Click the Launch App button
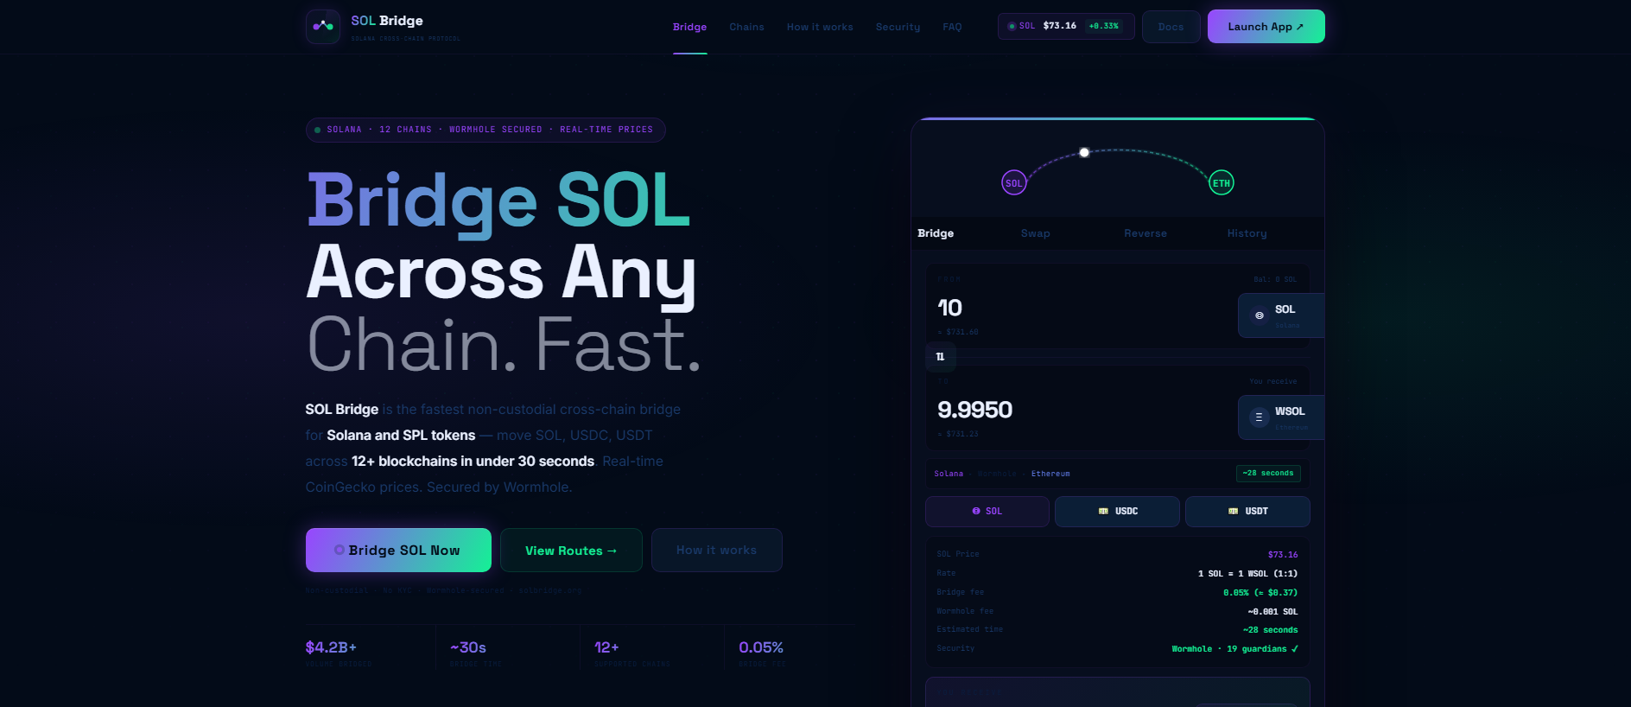 (1266, 27)
